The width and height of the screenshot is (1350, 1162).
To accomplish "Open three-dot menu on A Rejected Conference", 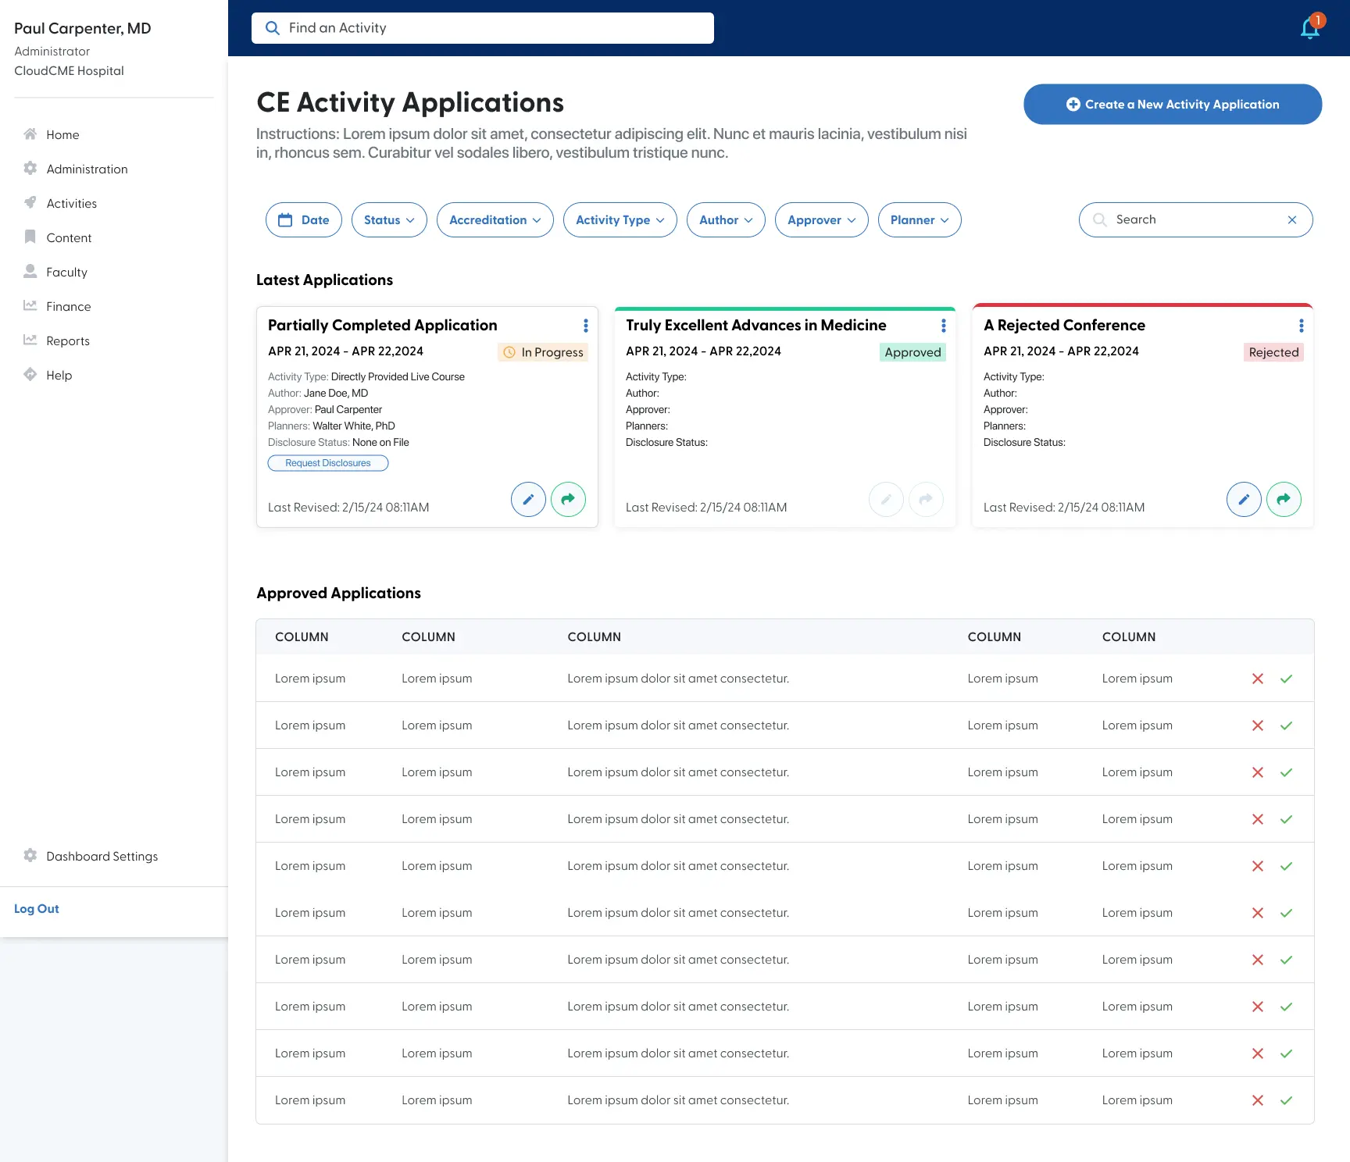I will pyautogui.click(x=1301, y=326).
